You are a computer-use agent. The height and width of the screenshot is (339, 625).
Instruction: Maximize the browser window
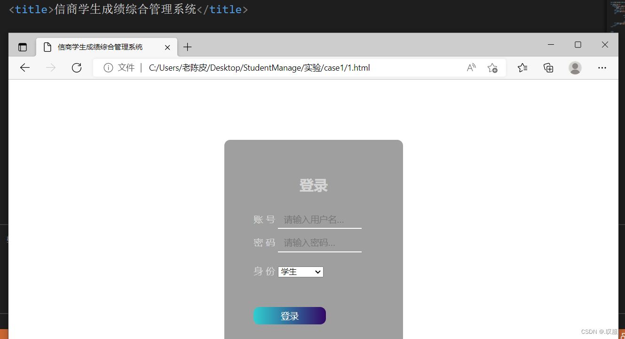578,45
